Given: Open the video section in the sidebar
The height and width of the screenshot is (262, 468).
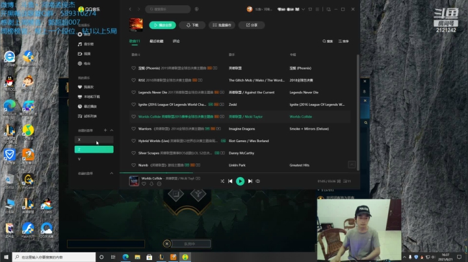Looking at the screenshot, I should 84,54.
